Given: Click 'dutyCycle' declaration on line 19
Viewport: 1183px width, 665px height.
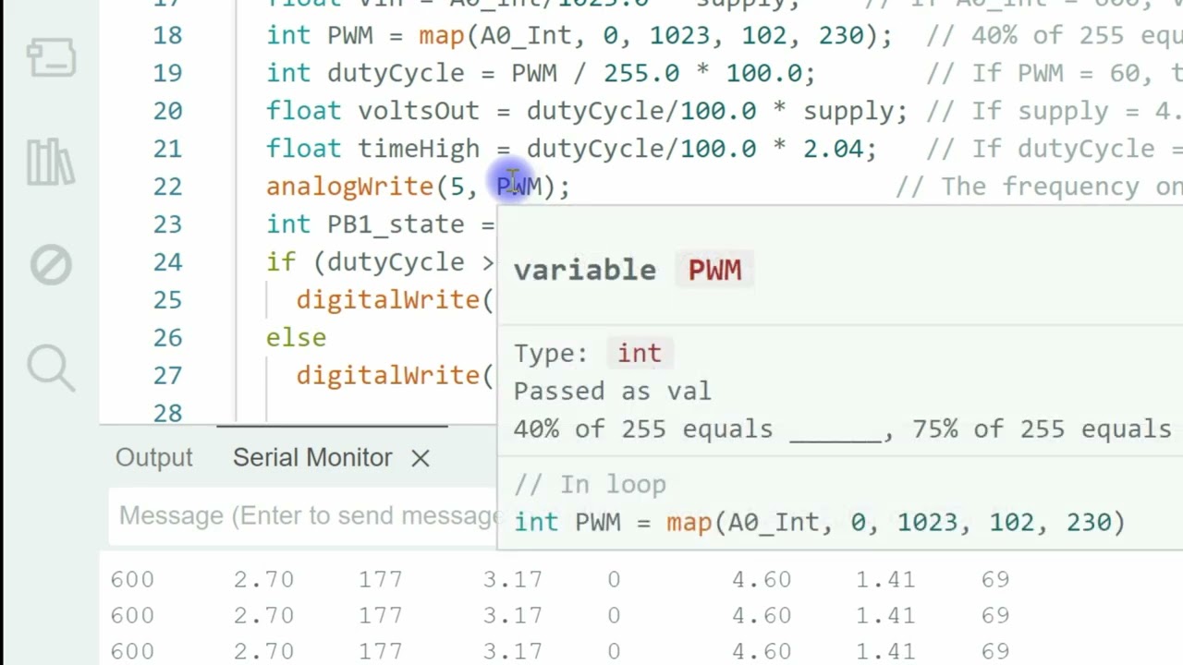Looking at the screenshot, I should tap(396, 73).
